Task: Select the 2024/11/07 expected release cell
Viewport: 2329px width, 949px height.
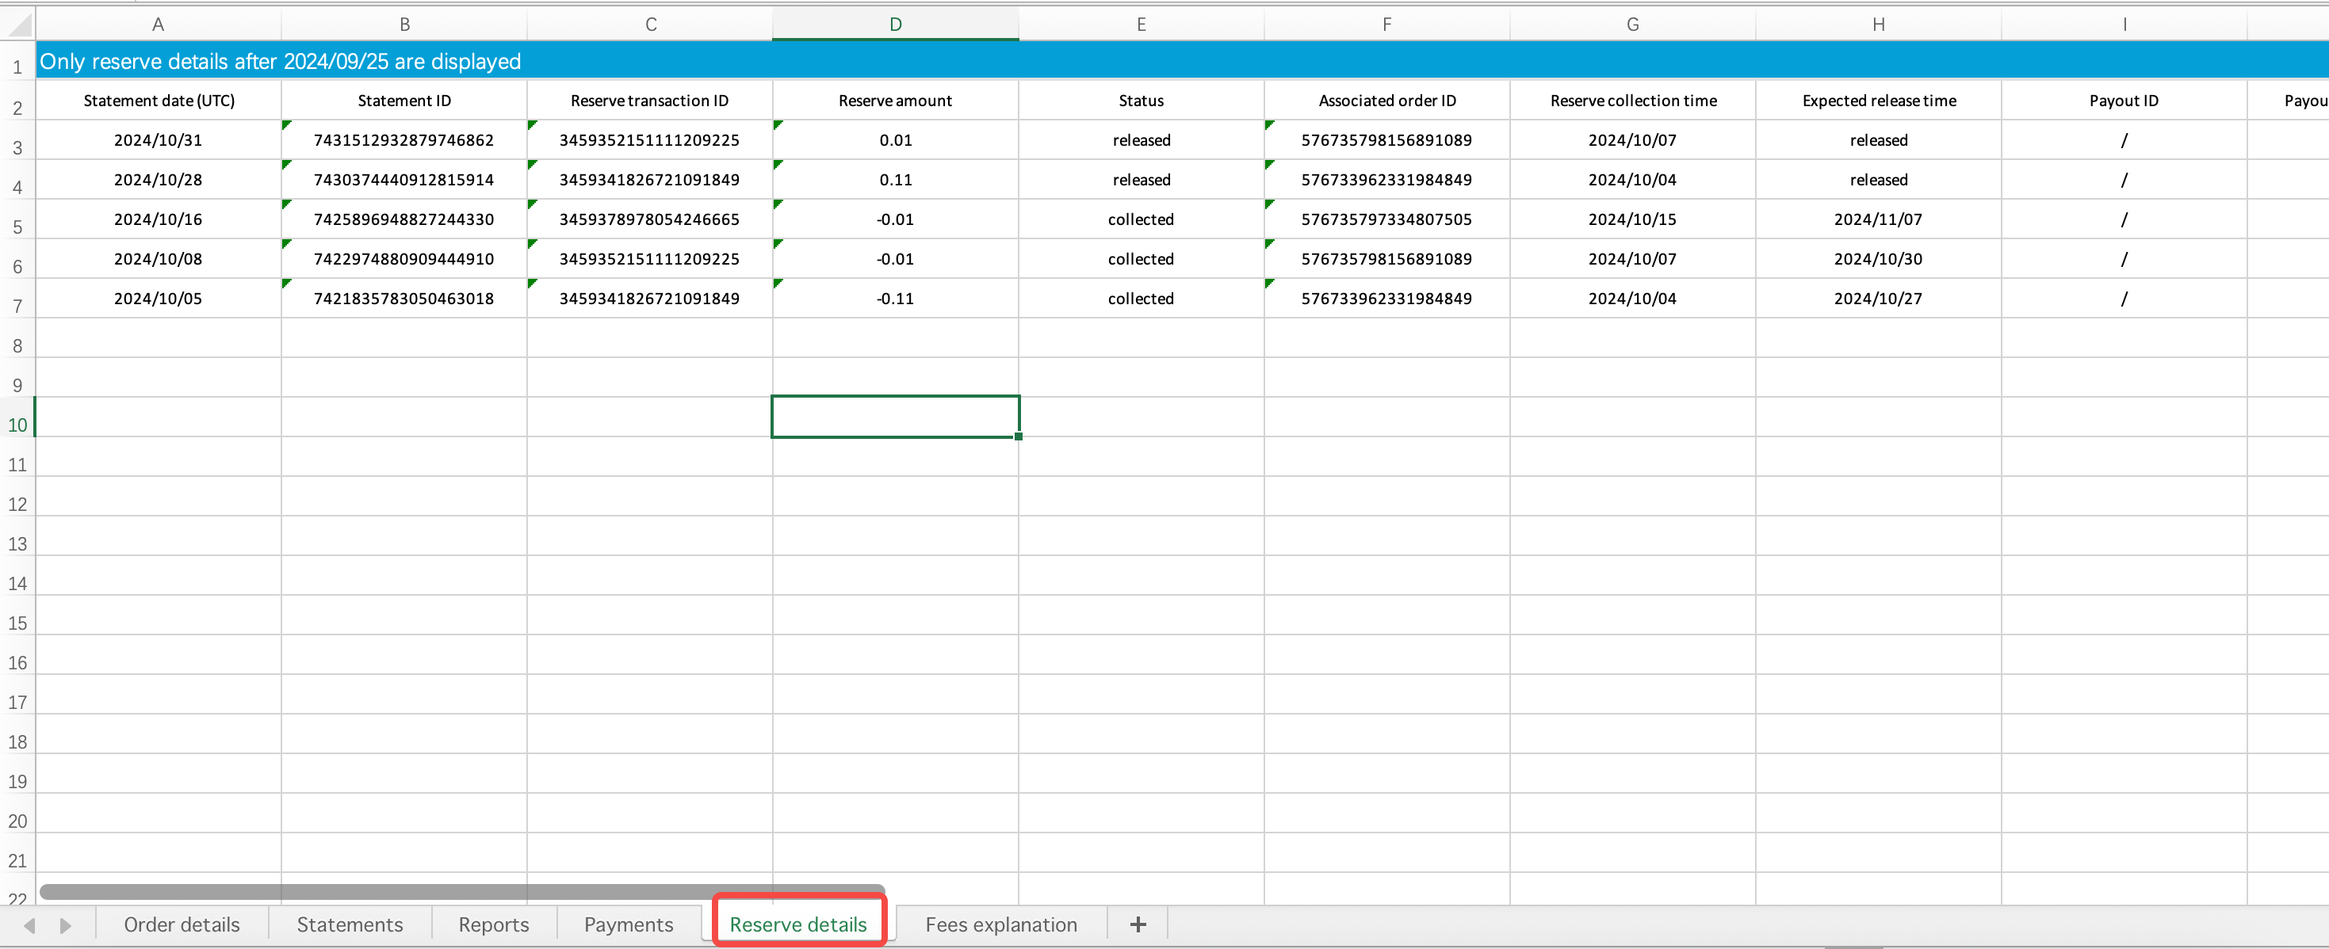Action: point(1878,219)
